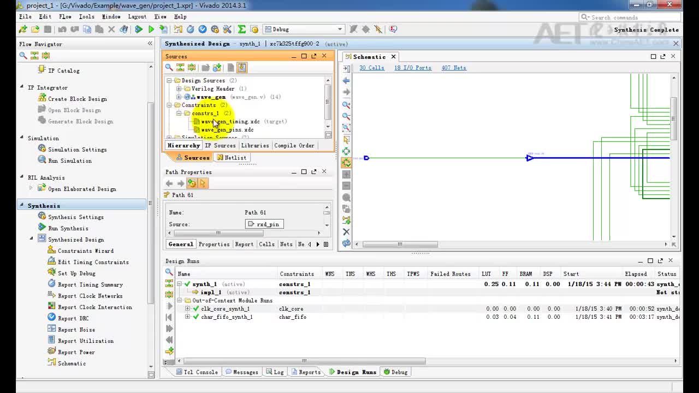Viewport: 699px width, 393px height.
Task: Click the select mode icon in schematic toolbar
Action: pos(346,140)
